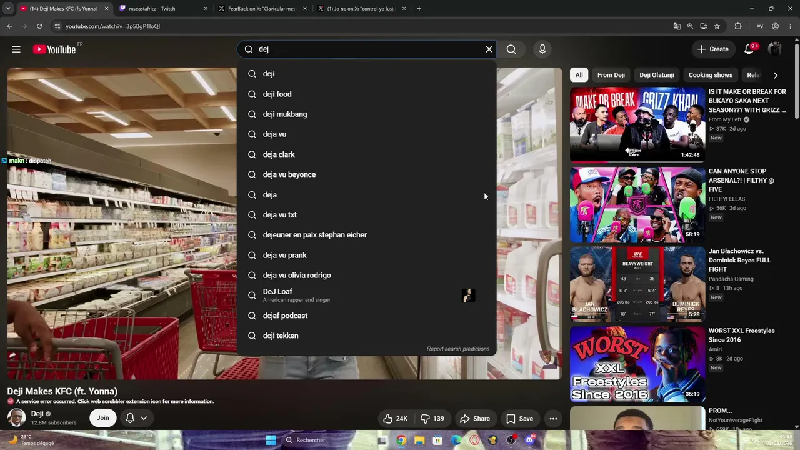Click the Share button
The image size is (800, 450).
[475, 419]
